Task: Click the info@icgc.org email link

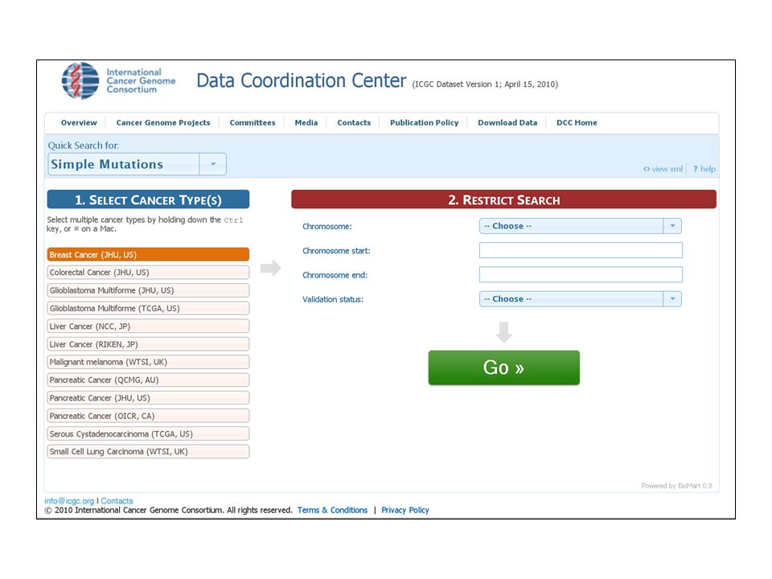Action: [x=69, y=501]
